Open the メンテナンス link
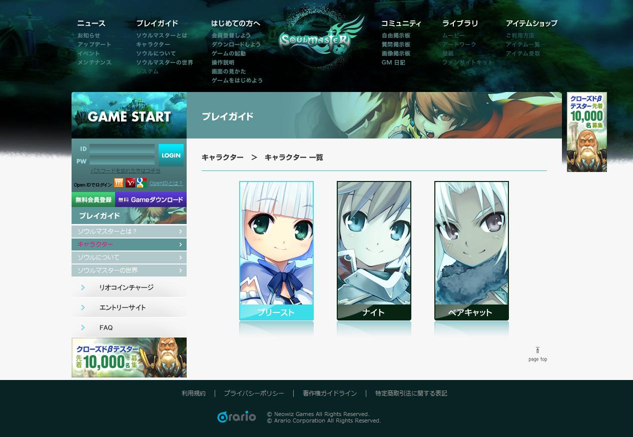Viewport: 633px width, 437px height. click(x=94, y=62)
